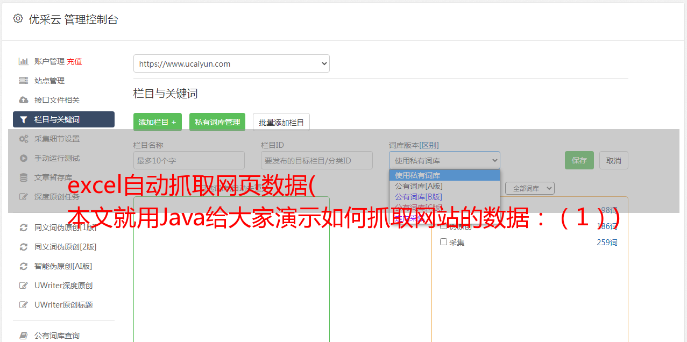Screen dimensions: 687x342
Task: Select the 栏目与关键词 sidebar item
Action: pos(63,119)
